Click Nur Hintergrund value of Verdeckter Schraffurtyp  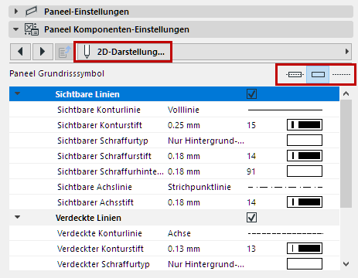coord(206,264)
